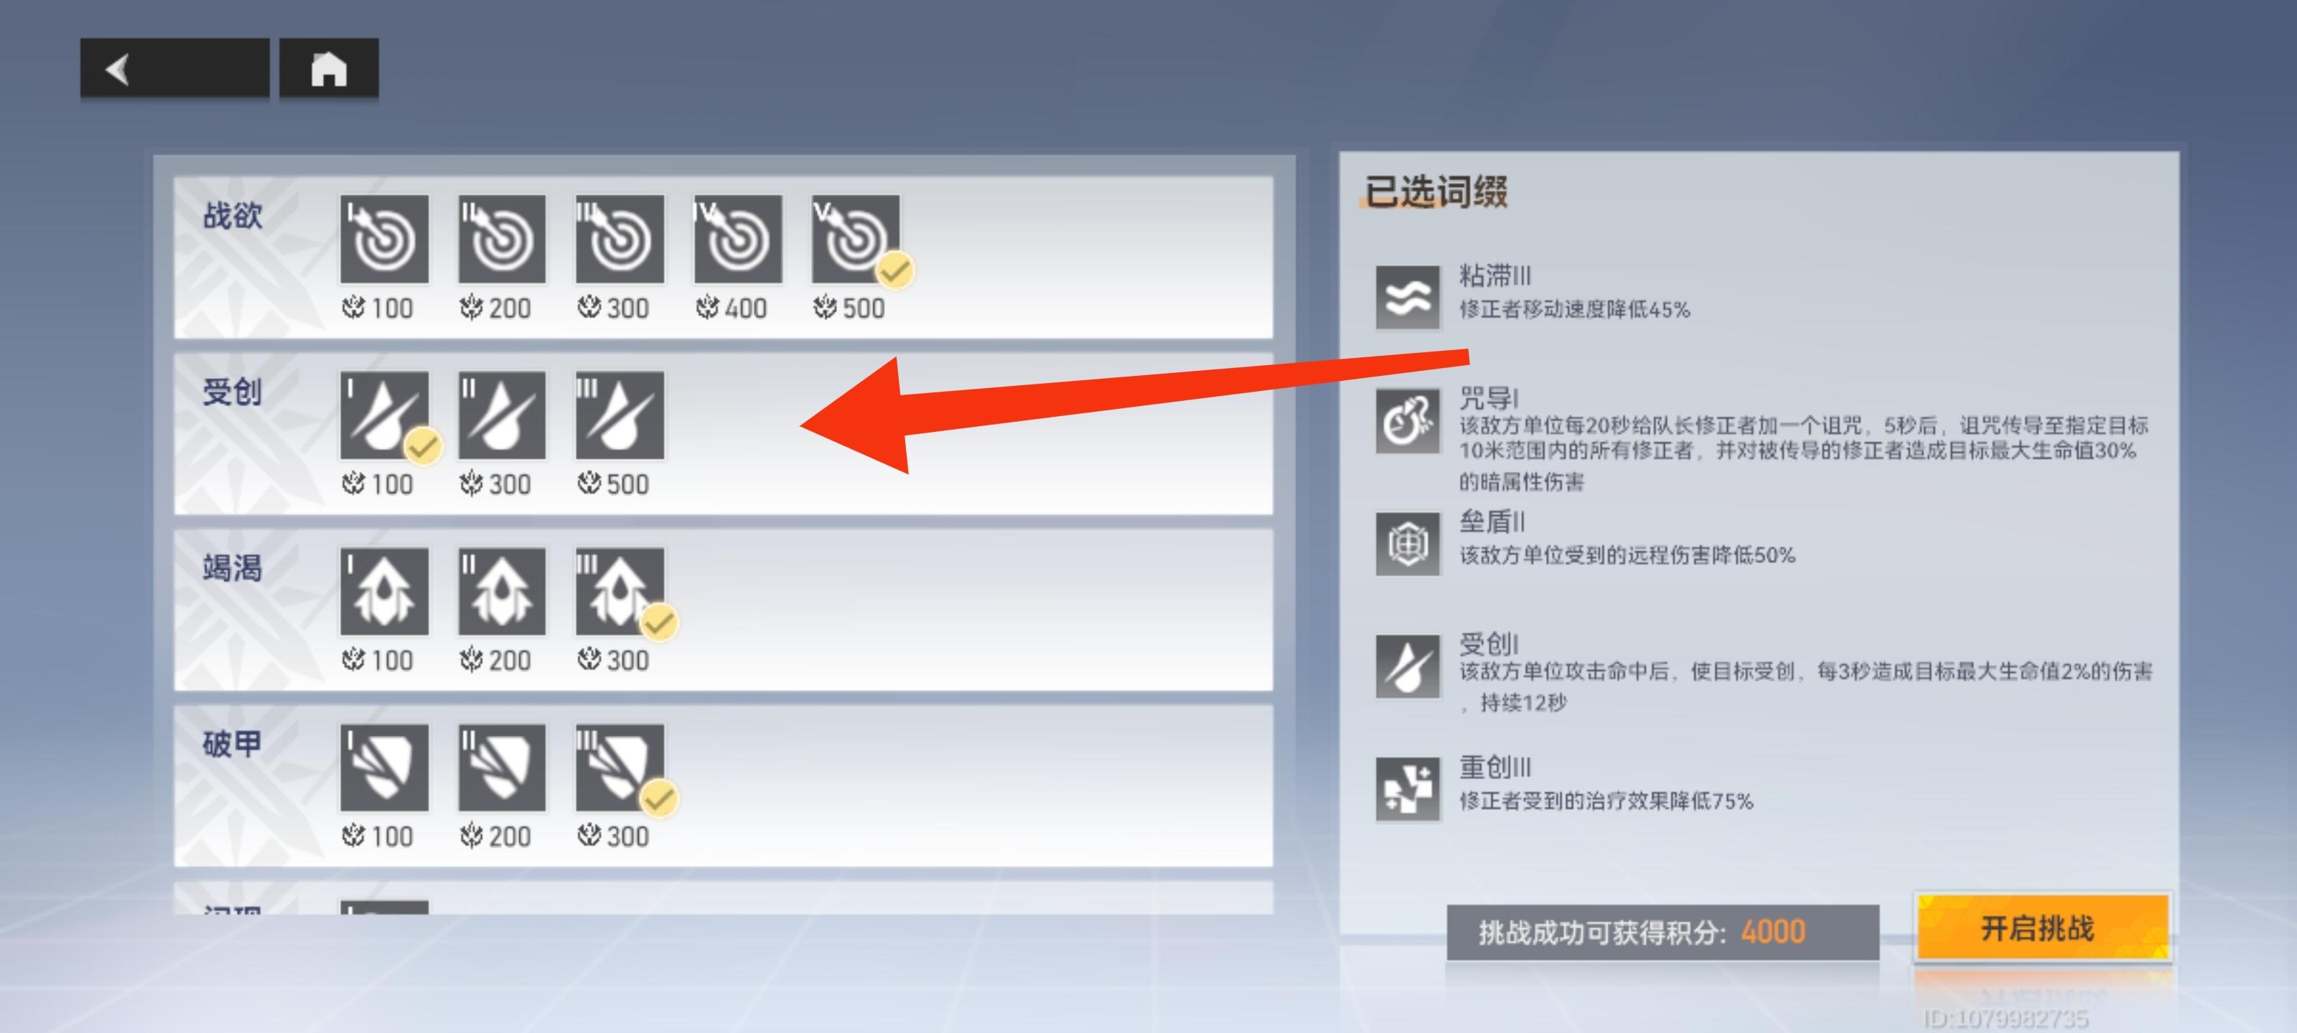This screenshot has width=2297, height=1033.
Task: Toggle off checked 竭渴 level III affix
Action: coord(619,591)
